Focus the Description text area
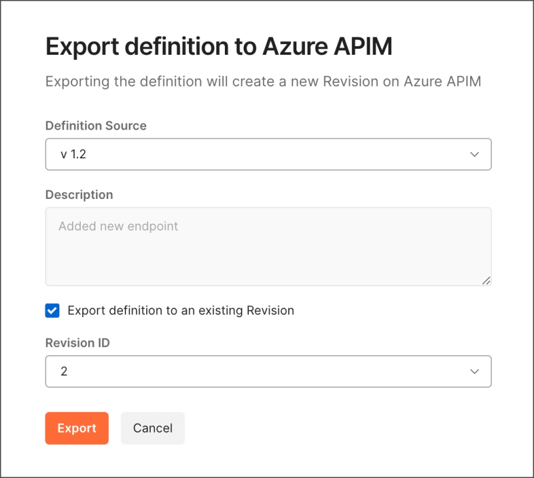This screenshot has width=534, height=478. click(268, 246)
